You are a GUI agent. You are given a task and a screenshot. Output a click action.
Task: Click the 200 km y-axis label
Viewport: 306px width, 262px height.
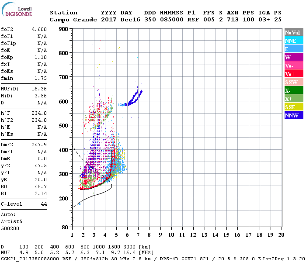coord(63,198)
